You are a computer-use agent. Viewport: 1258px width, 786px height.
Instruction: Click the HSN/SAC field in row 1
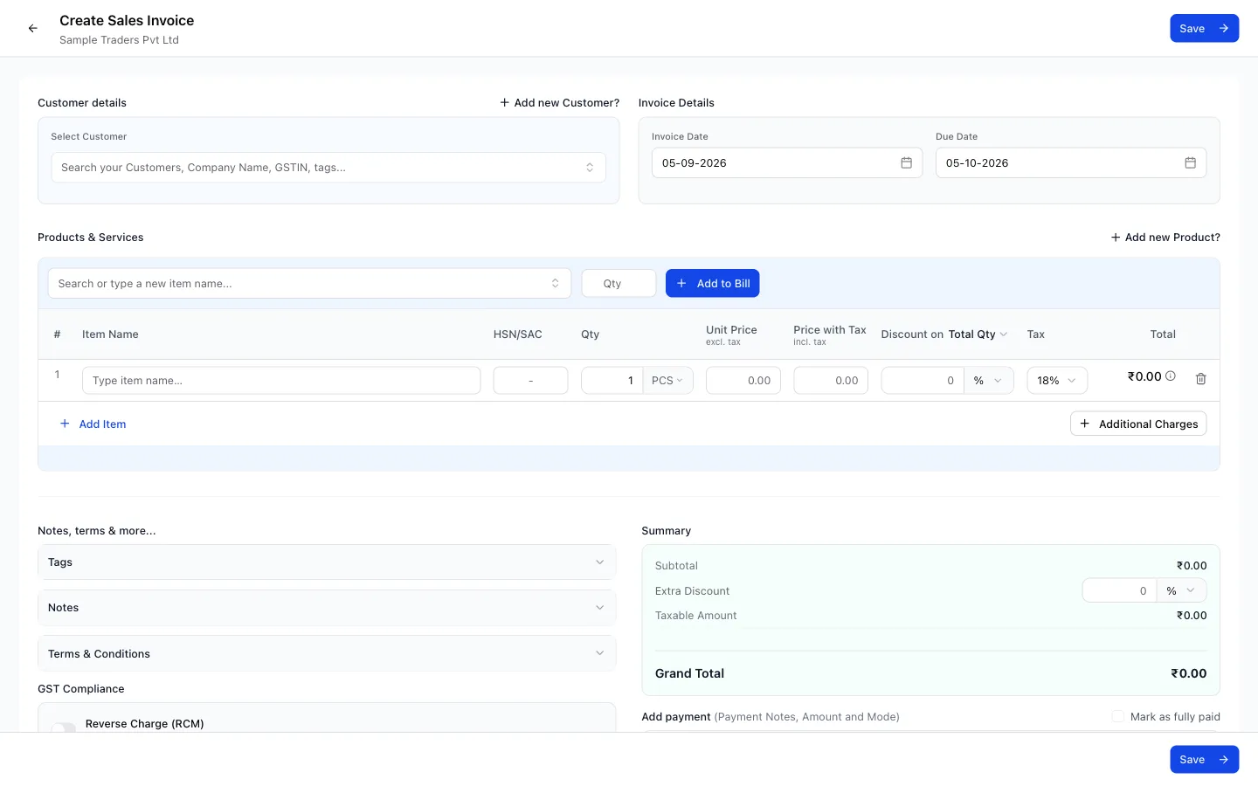pos(530,381)
